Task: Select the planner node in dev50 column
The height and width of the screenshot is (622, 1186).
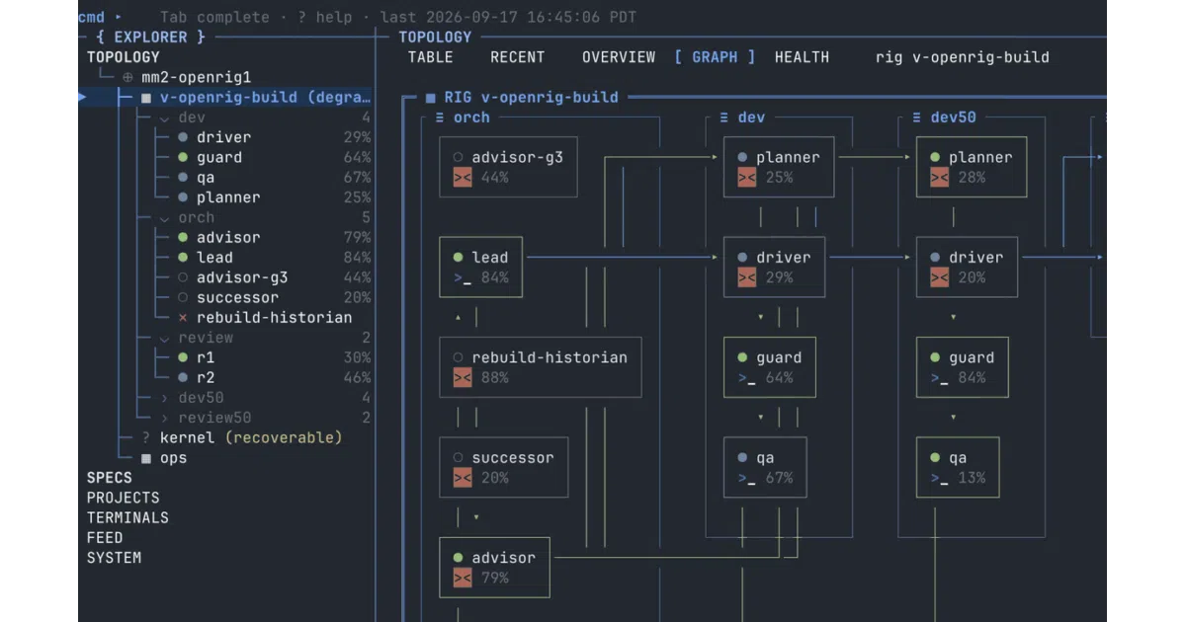Action: click(972, 167)
